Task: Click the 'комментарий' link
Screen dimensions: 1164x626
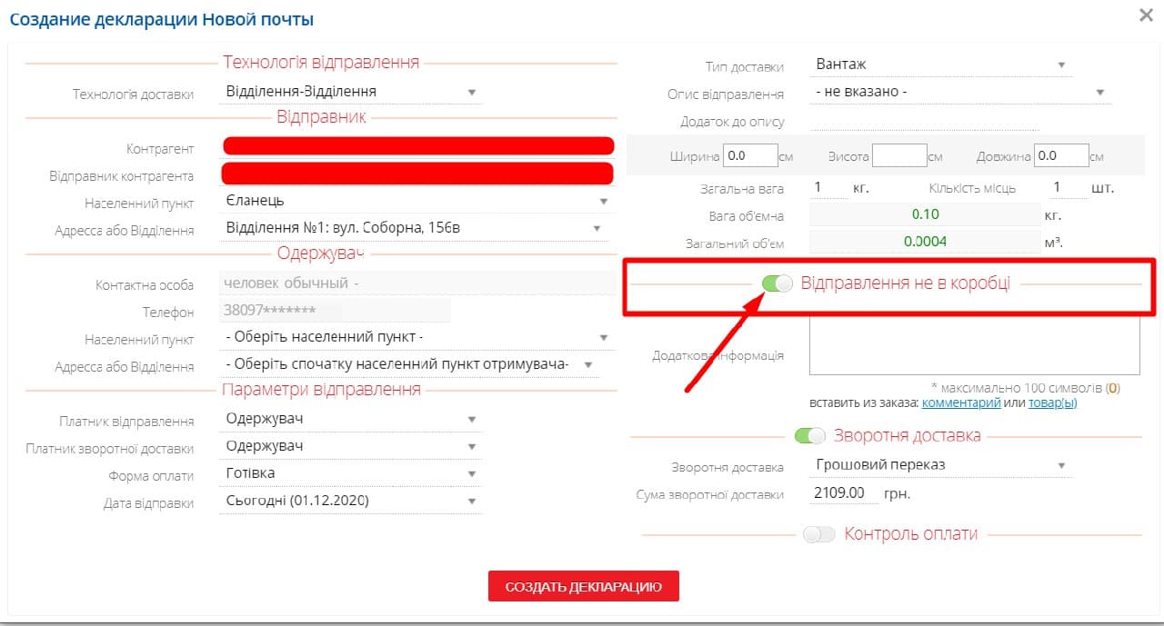Action: (961, 402)
